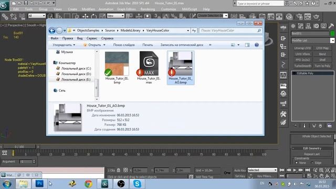Select the Move tool in main toolbar
Image resolution: width=336 pixels, height=189 pixels.
(86, 16)
